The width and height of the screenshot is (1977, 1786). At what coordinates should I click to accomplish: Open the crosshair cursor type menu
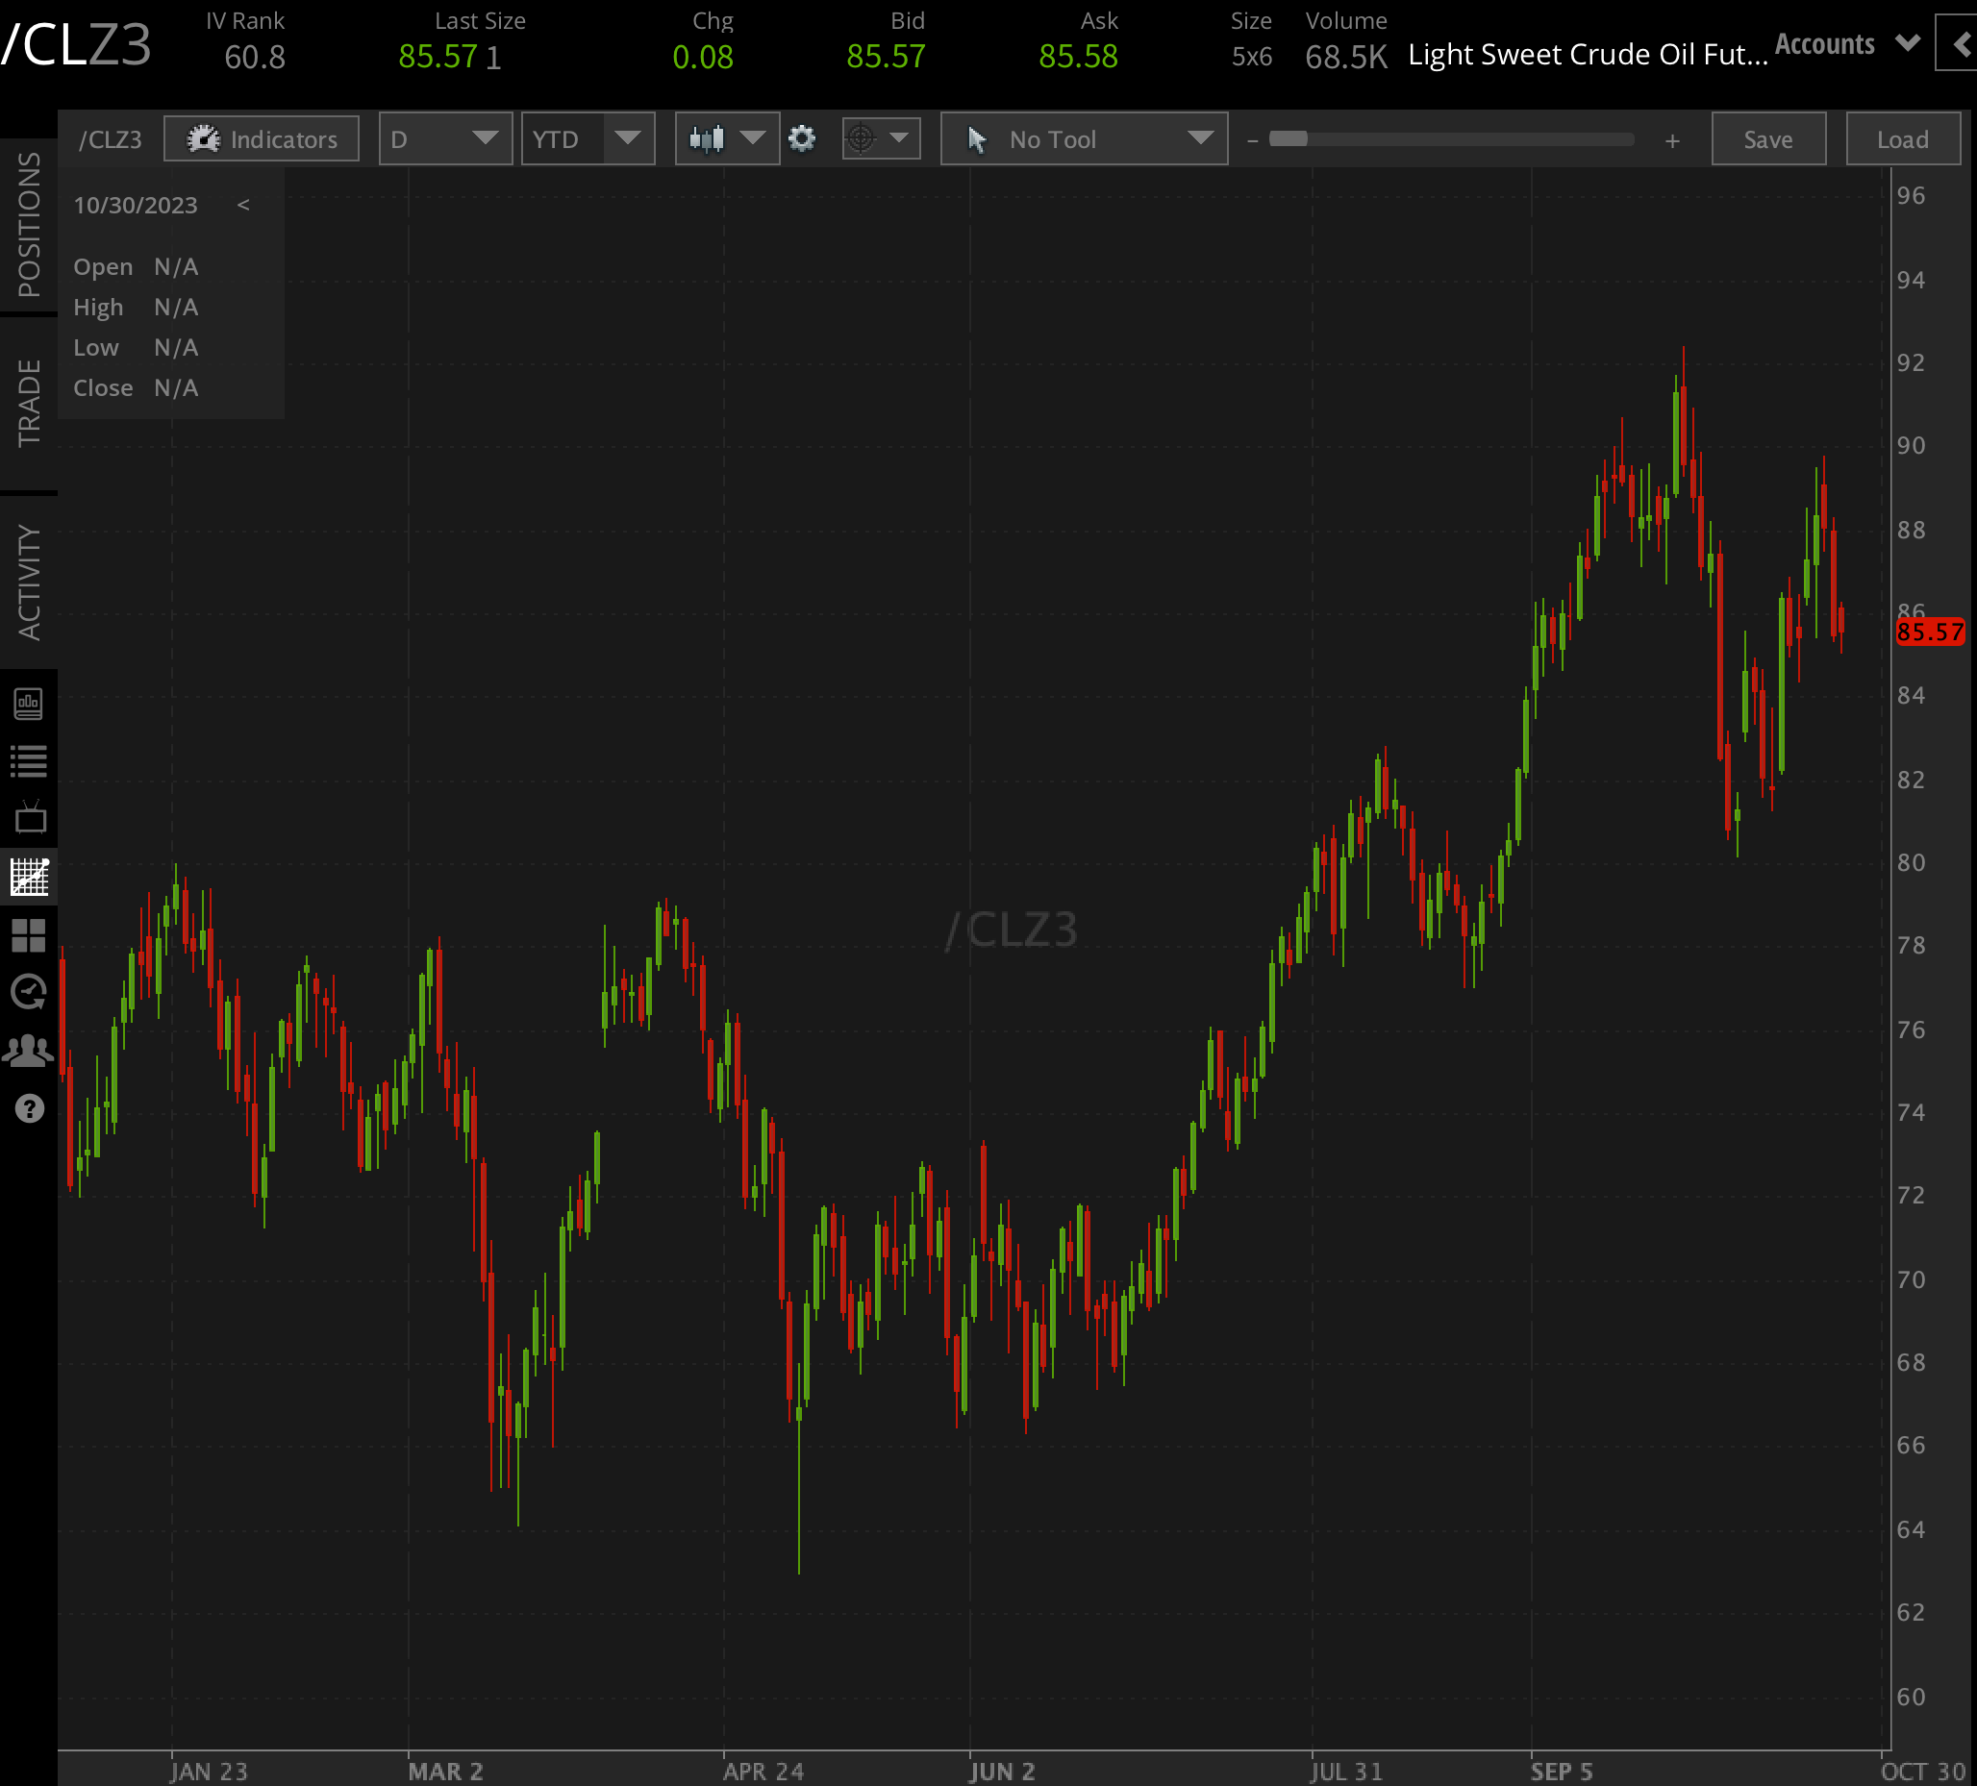[880, 139]
